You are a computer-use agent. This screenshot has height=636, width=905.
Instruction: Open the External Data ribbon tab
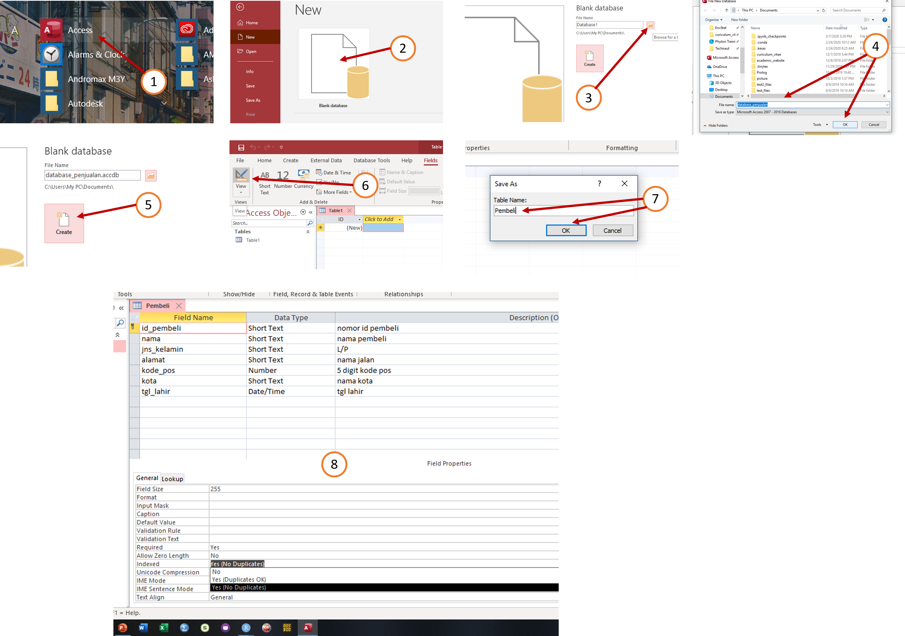(325, 160)
